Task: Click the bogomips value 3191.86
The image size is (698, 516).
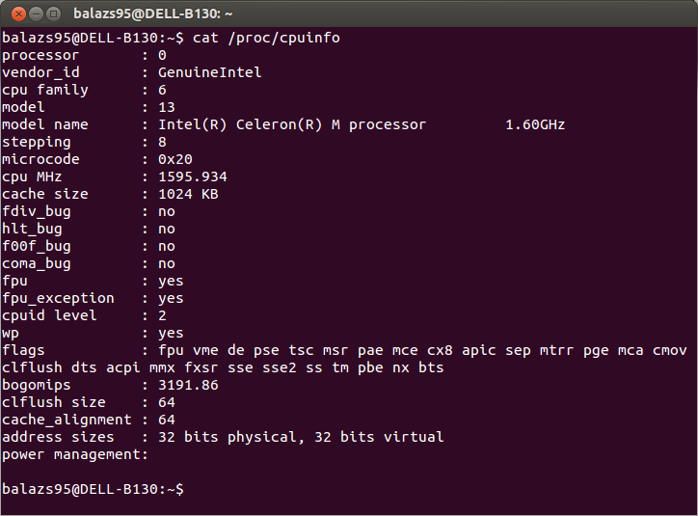Action: point(188,385)
